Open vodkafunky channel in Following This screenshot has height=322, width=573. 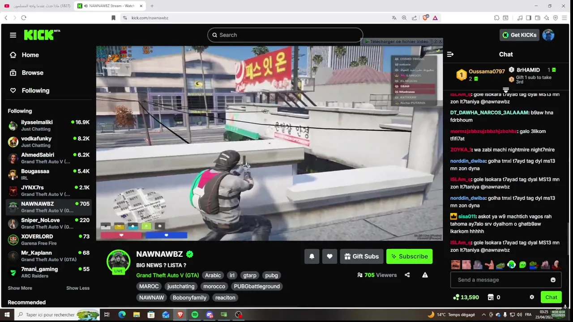48,142
